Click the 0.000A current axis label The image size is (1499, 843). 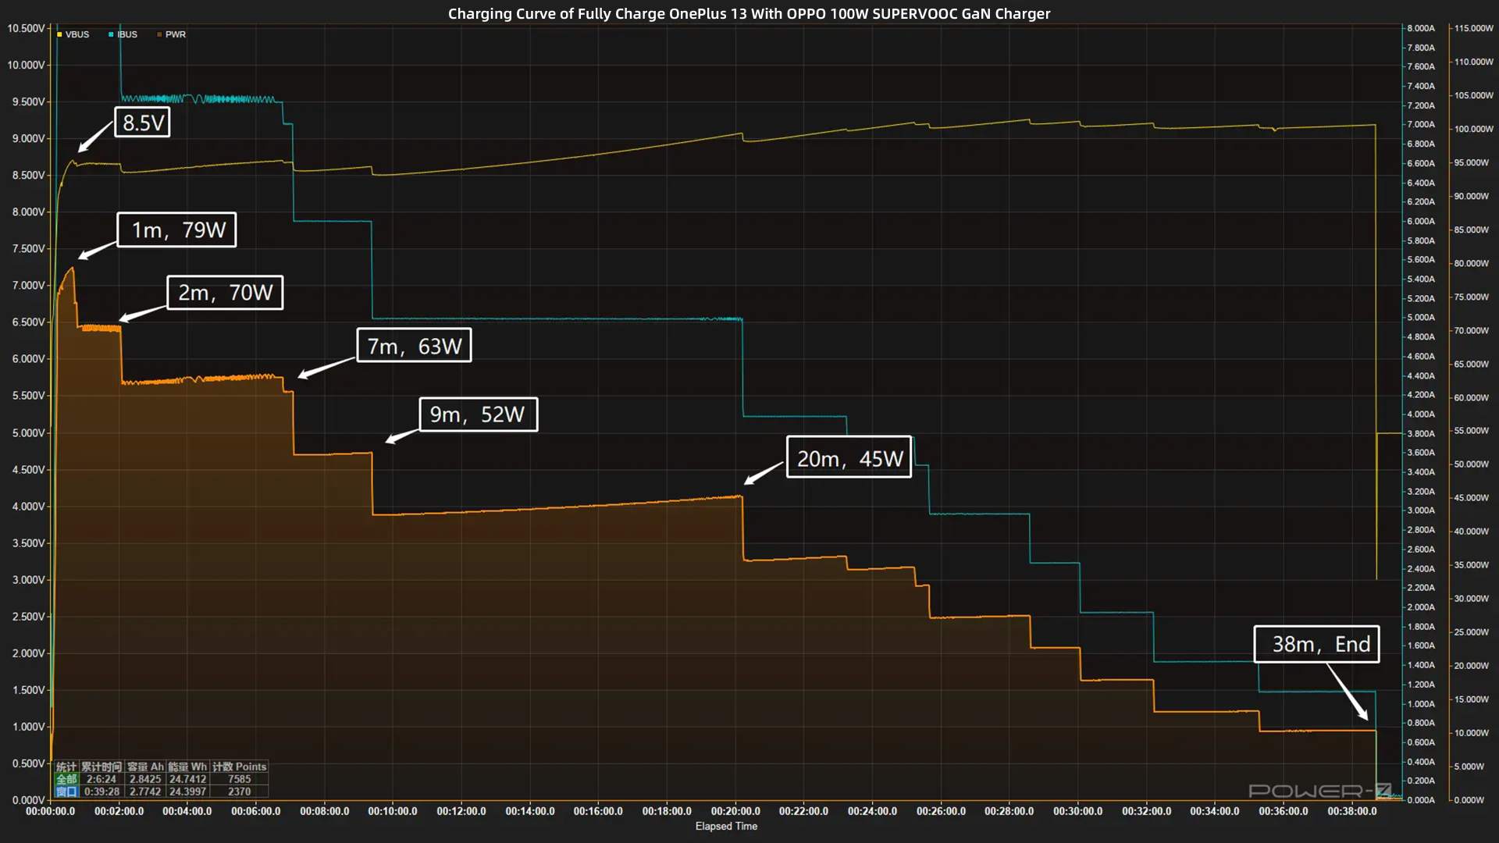click(x=1421, y=800)
